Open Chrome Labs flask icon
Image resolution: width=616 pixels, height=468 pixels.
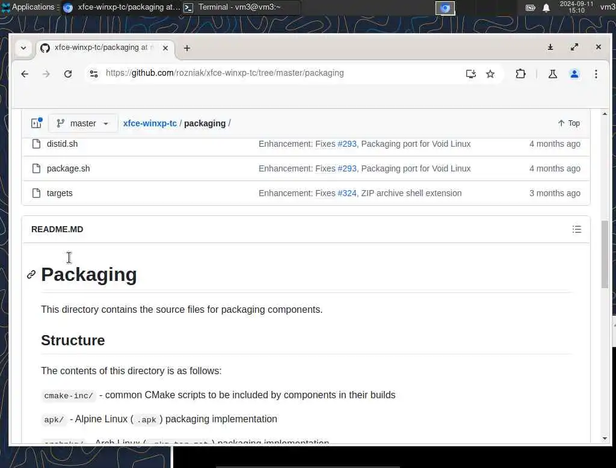(x=553, y=74)
